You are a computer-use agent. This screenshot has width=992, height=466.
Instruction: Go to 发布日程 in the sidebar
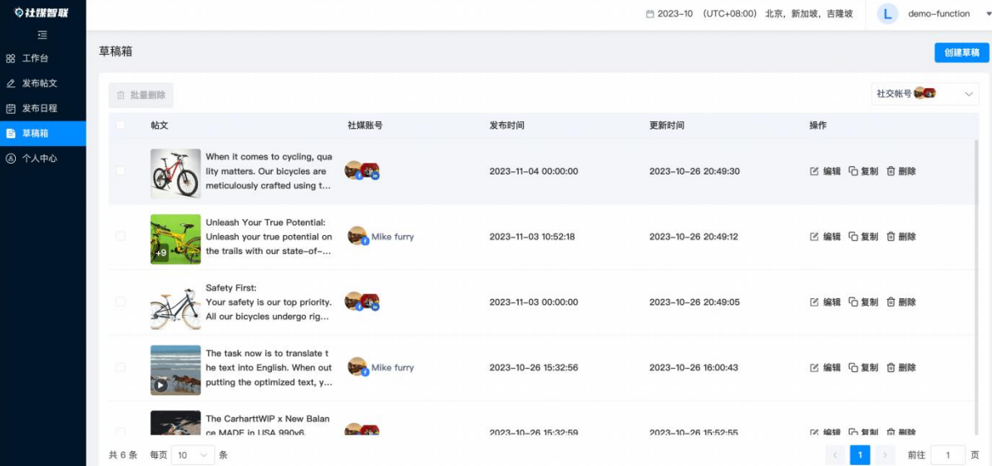tap(39, 108)
